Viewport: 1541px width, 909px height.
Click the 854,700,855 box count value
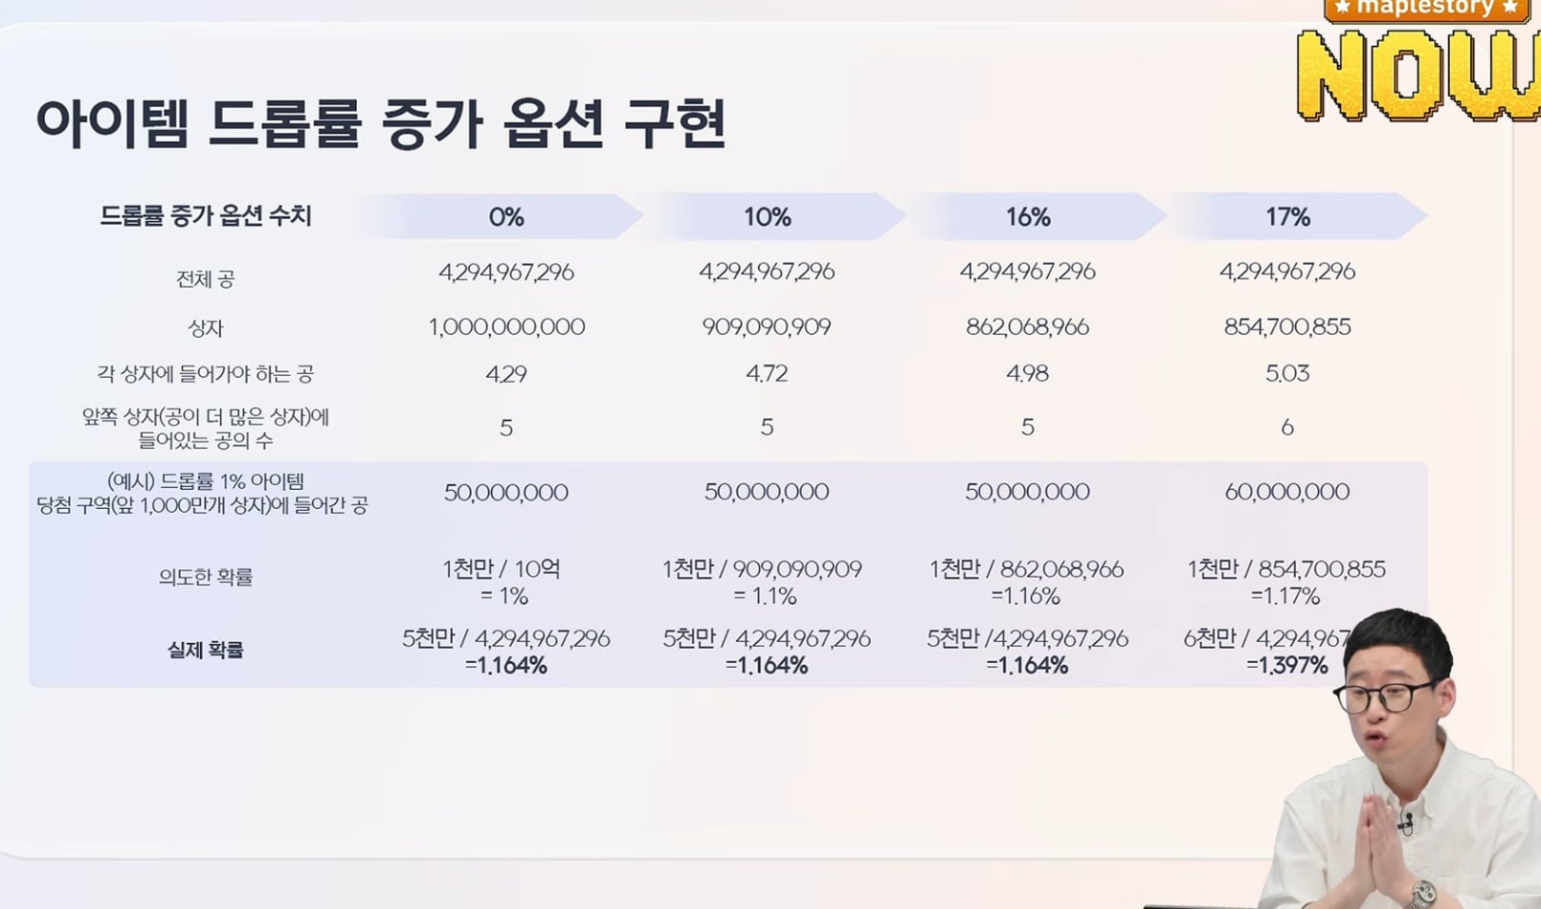pos(1287,327)
